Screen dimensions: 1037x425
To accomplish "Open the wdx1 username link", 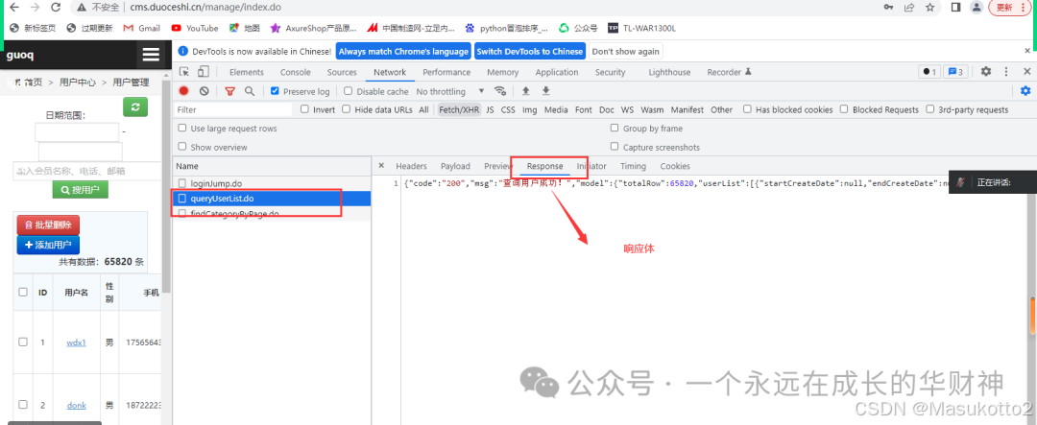I will [77, 342].
